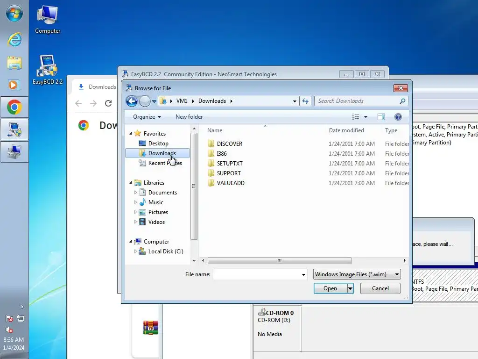Click the search magnifier icon
Image resolution: width=478 pixels, height=359 pixels.
click(402, 101)
